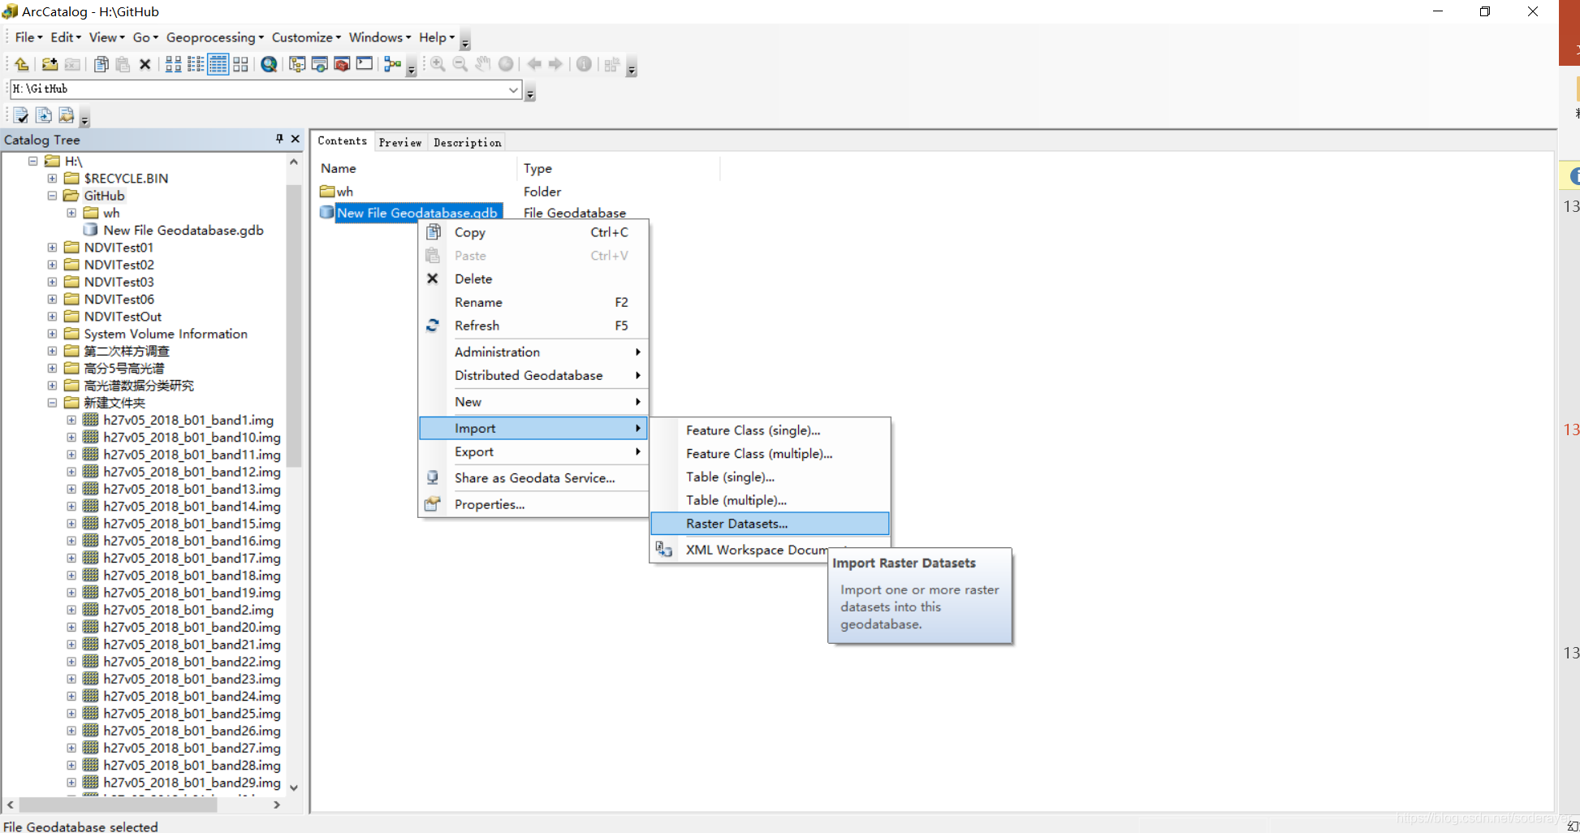Pin the Catalog Tree panel

(279, 139)
